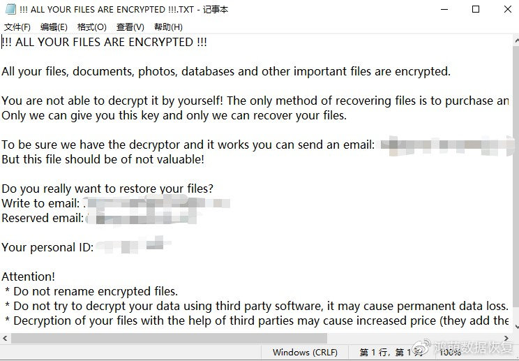Click the horizontal scrollbar right arrow
Screen dimensions: 519x361
click(x=504, y=338)
